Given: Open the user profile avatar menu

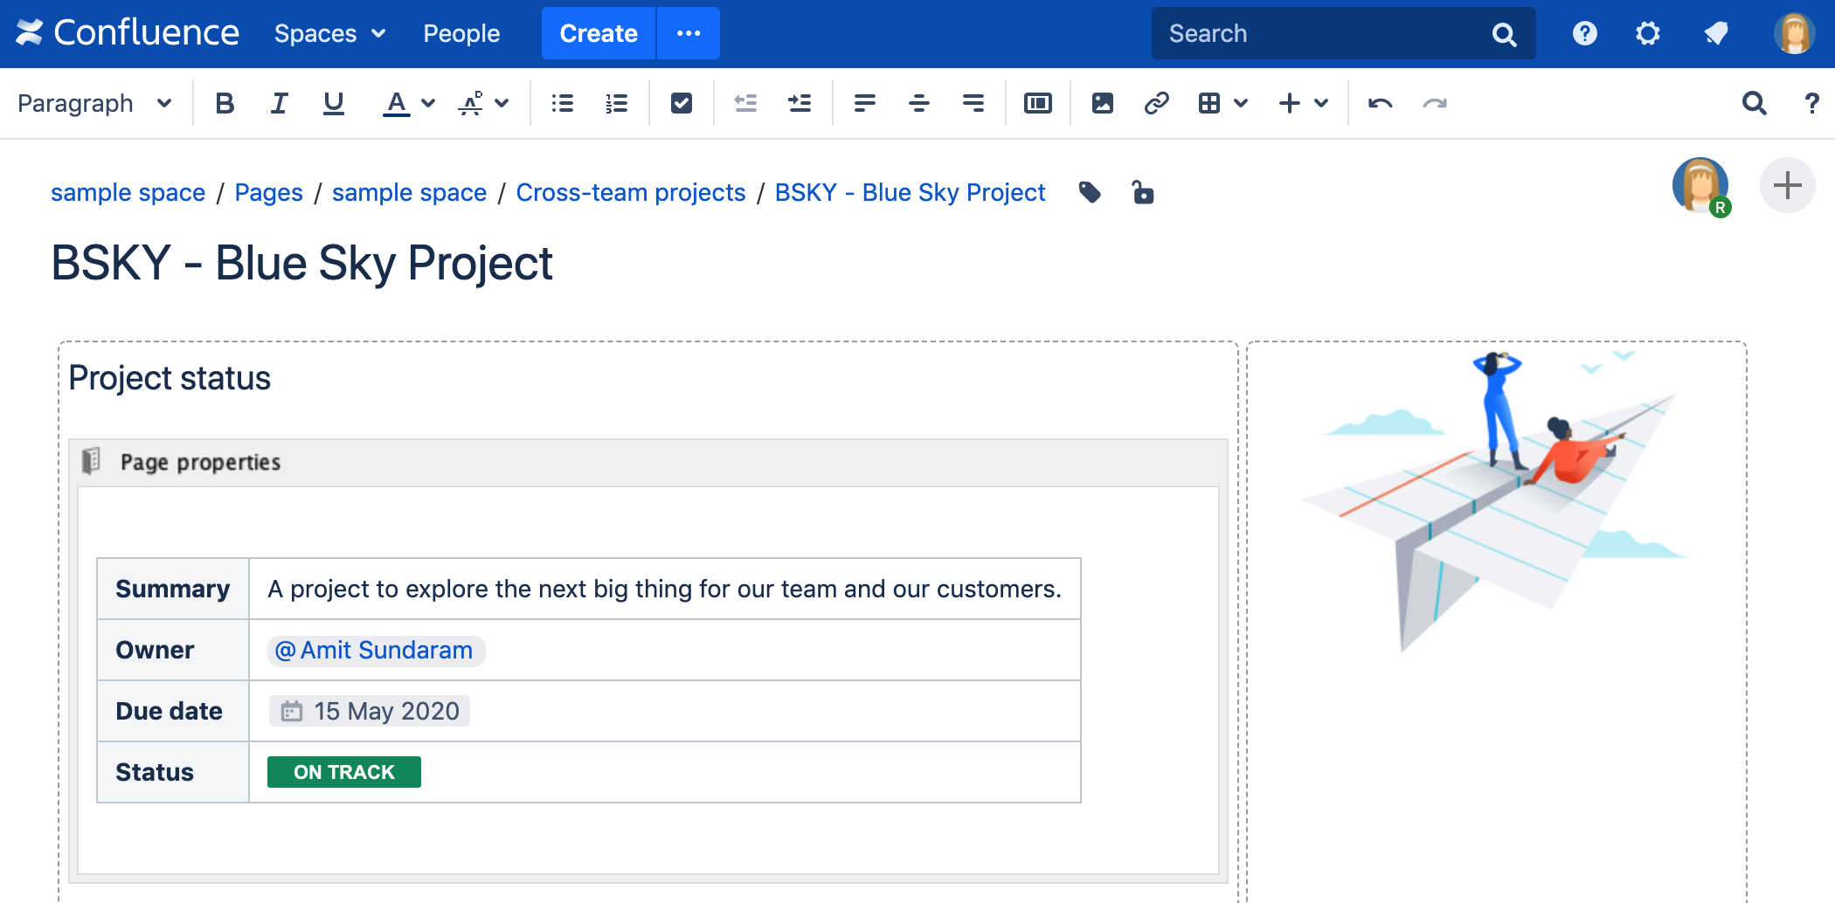Looking at the screenshot, I should [x=1795, y=33].
